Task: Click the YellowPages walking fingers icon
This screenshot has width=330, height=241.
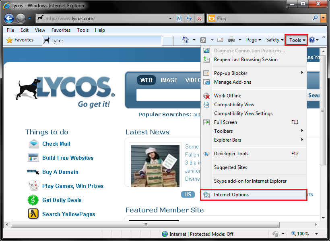Action: pyautogui.click(x=33, y=214)
